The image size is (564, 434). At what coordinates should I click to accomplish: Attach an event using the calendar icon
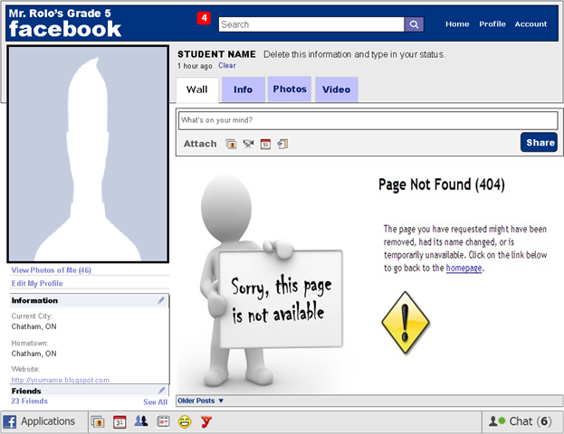tap(265, 144)
